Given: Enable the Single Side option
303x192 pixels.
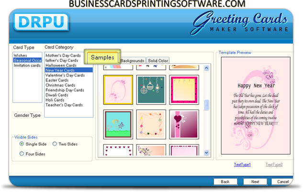Looking at the screenshot, I should pos(22,144).
